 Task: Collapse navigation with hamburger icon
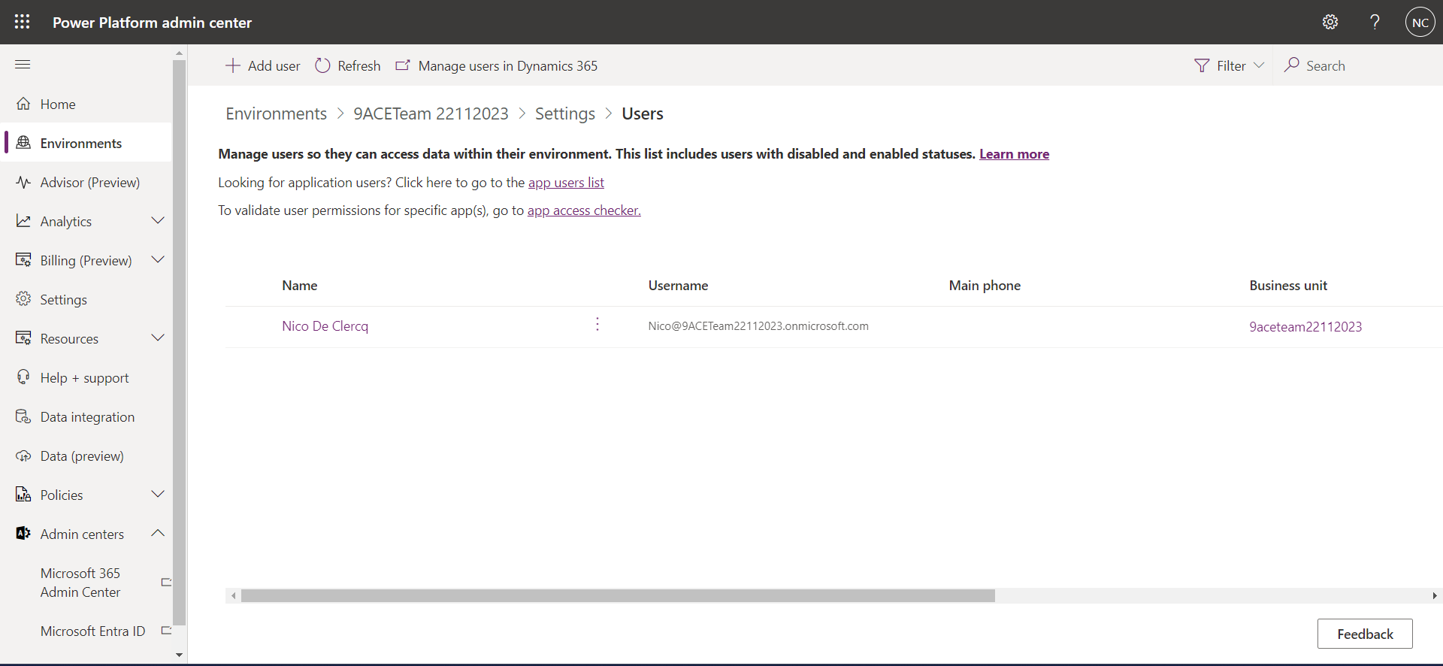[23, 65]
